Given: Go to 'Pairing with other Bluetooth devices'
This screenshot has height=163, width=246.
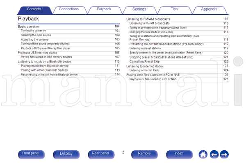Looking at the screenshot, I should [70, 70].
